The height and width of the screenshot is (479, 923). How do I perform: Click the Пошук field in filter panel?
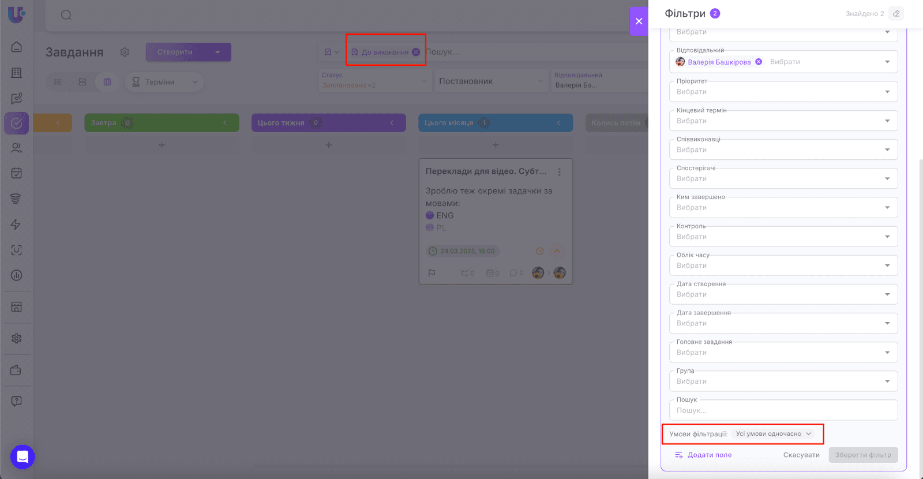point(783,410)
